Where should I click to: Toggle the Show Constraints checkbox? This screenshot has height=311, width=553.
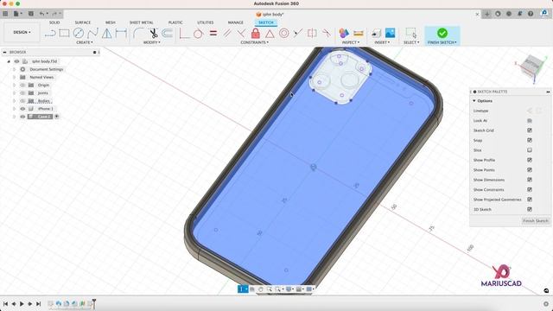coord(530,190)
